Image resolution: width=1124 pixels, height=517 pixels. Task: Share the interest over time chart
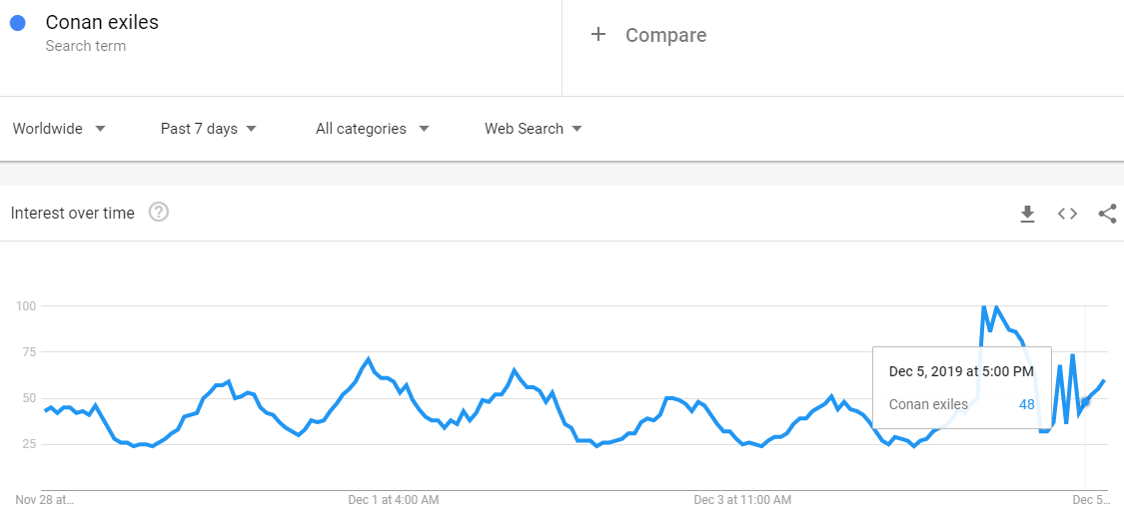pyautogui.click(x=1107, y=214)
